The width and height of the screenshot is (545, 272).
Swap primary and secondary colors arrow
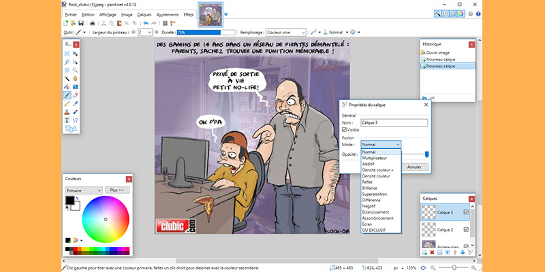tap(77, 198)
